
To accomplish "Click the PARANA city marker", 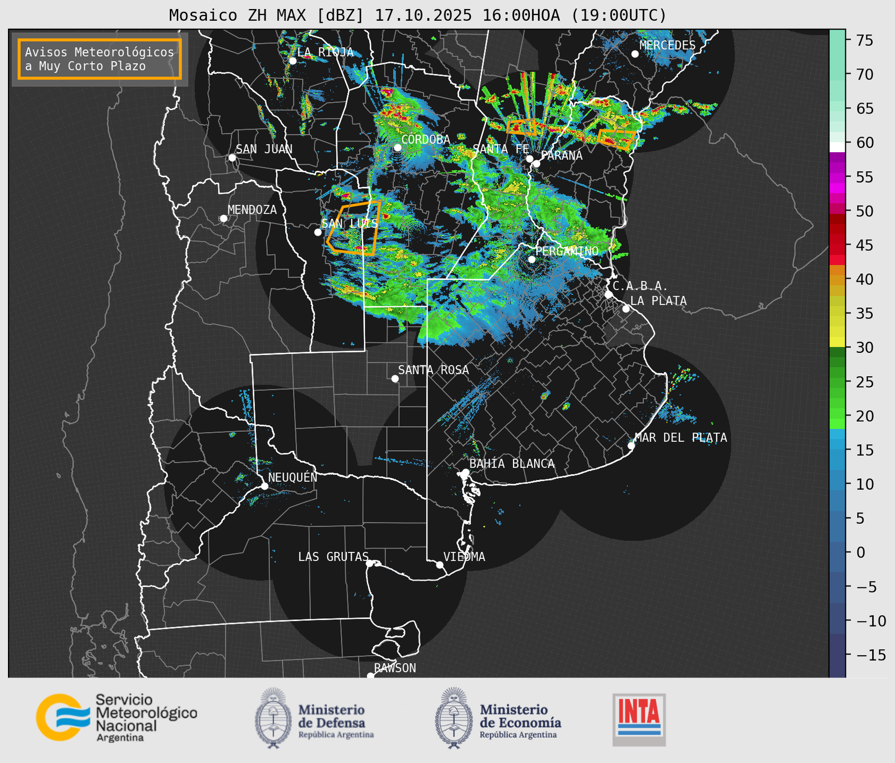I will [x=536, y=163].
